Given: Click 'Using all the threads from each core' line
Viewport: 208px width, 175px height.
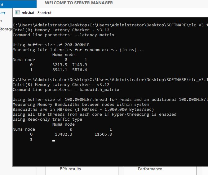Looking at the screenshot, I should tap(95, 114).
